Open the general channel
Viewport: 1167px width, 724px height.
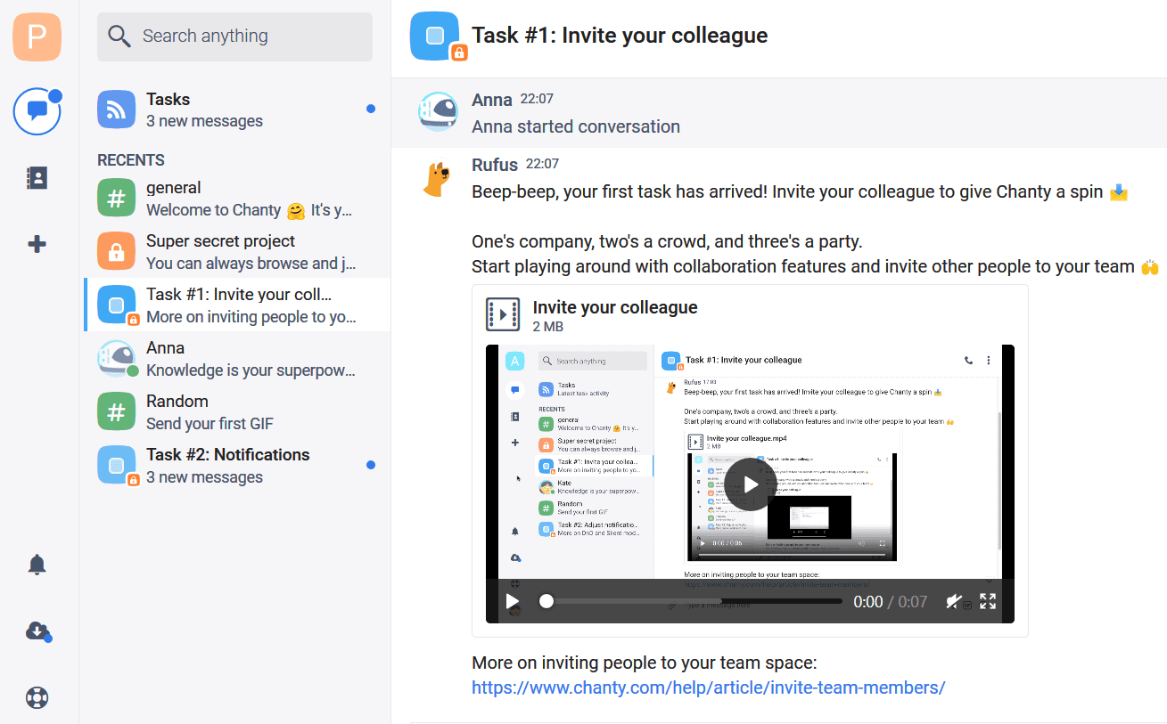click(x=236, y=199)
